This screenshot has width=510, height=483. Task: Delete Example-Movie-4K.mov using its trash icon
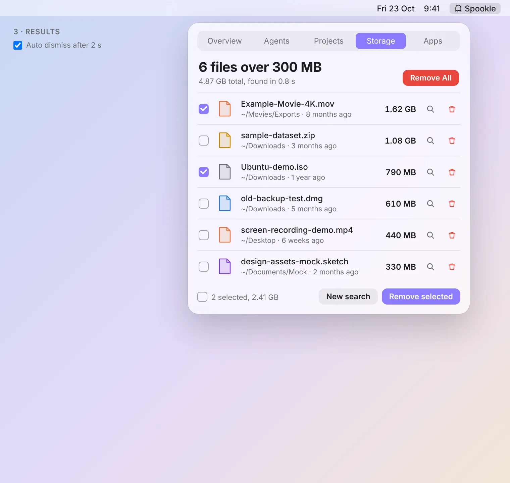pos(452,109)
